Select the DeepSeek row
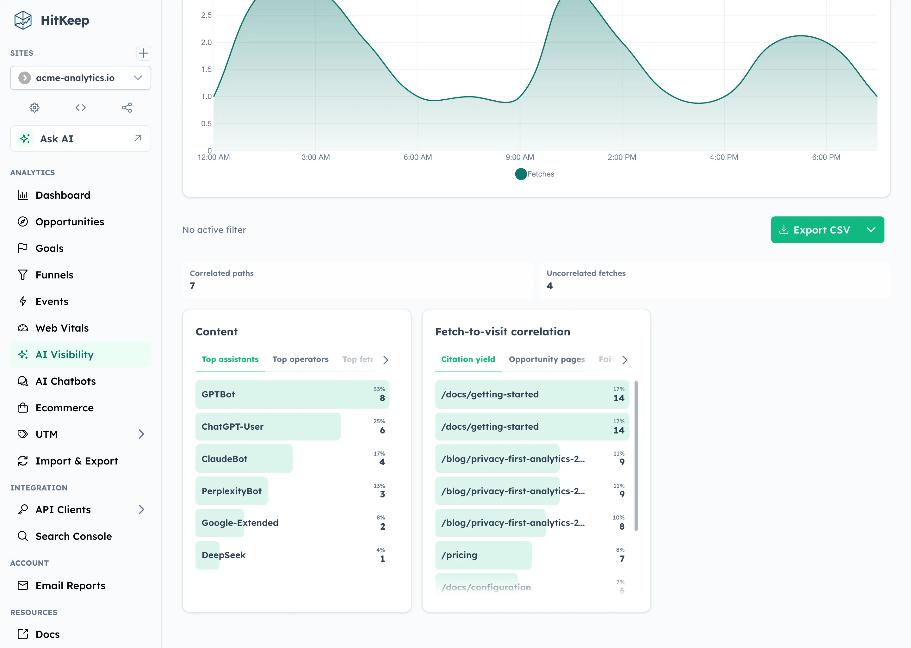The image size is (911, 648). pyautogui.click(x=292, y=555)
